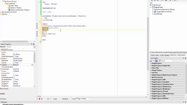
Task: Select the Published folder in Structure tree
Action: [12, 3]
